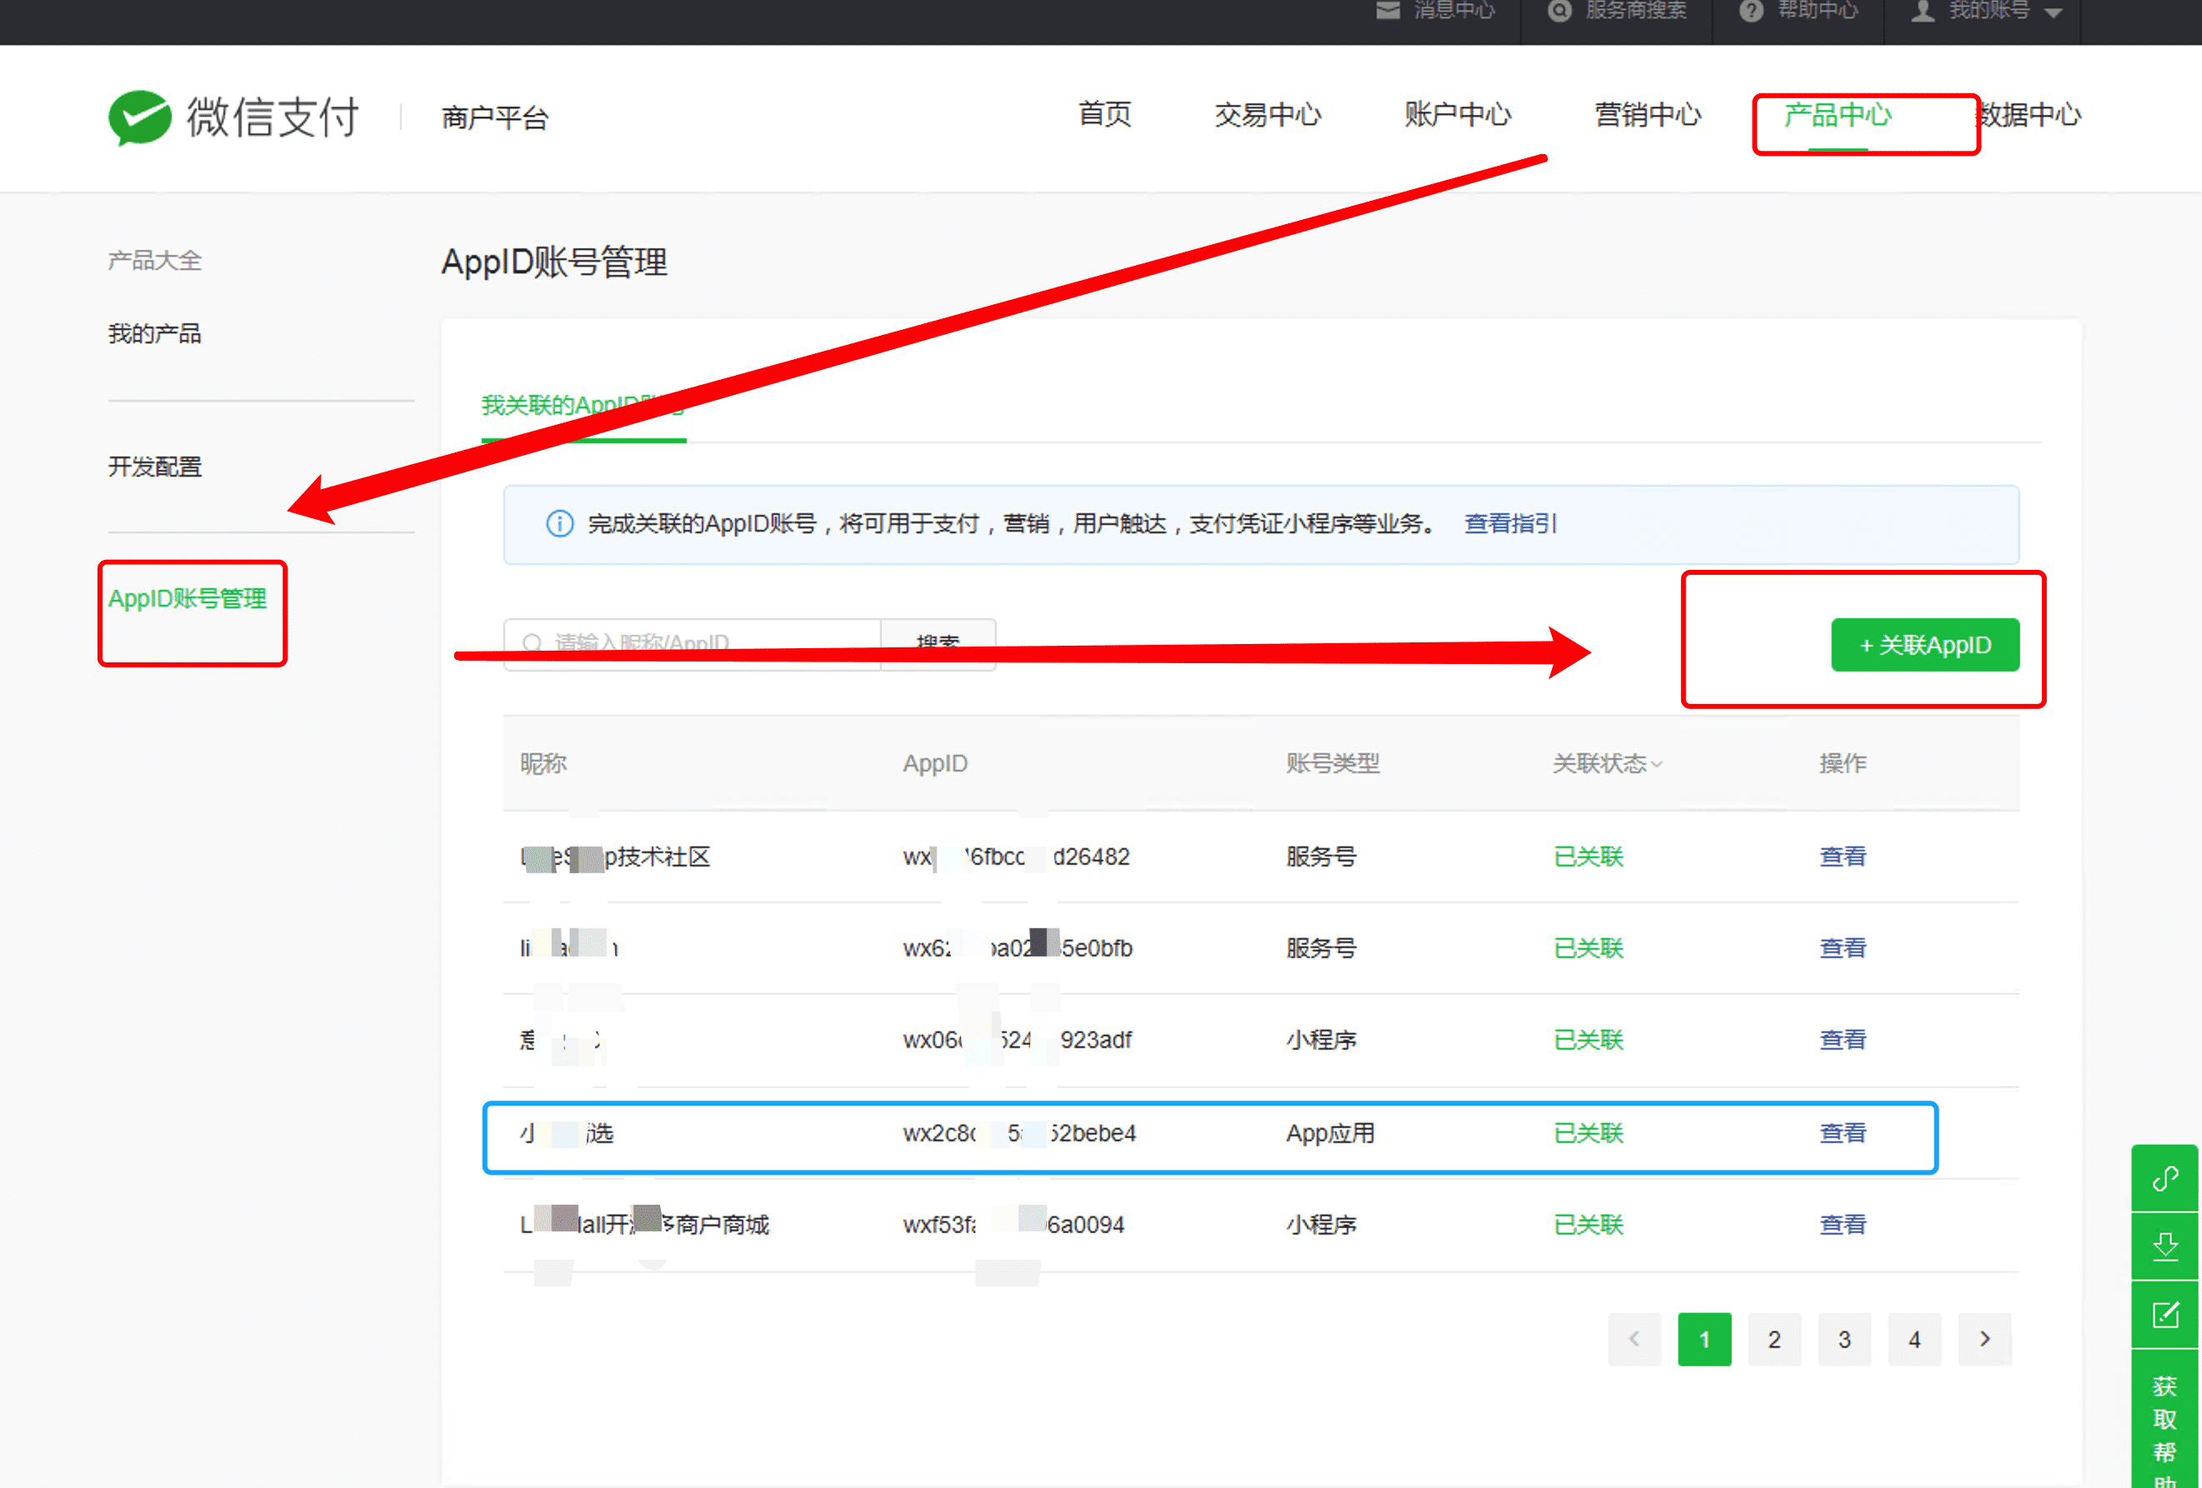Image resolution: width=2202 pixels, height=1488 pixels.
Task: Go to page 2 in pagination
Action: pyautogui.click(x=1774, y=1340)
